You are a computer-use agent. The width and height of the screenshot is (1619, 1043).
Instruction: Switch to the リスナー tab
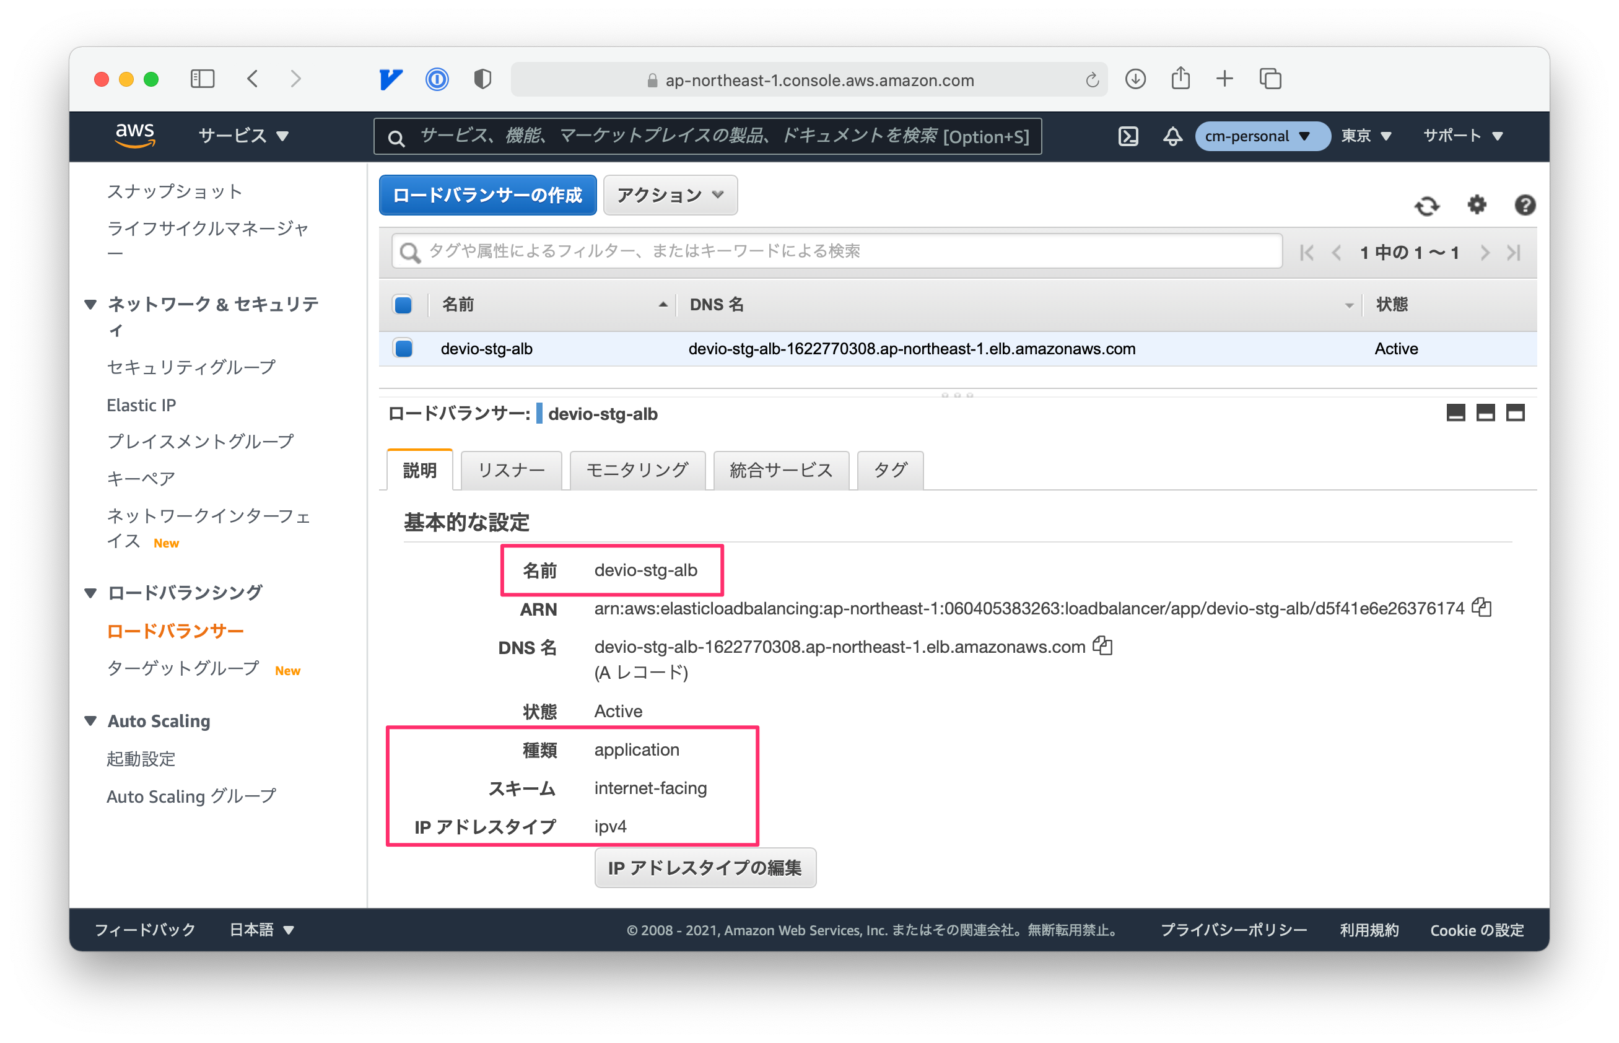point(511,470)
